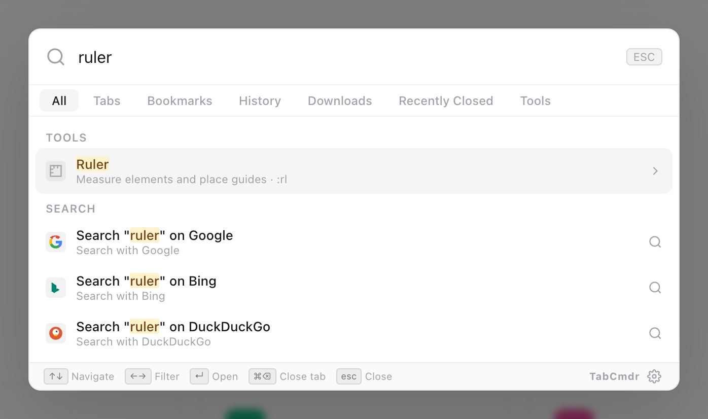This screenshot has height=419, width=708.
Task: Search "ruler" on Bing
Action: 354,288
